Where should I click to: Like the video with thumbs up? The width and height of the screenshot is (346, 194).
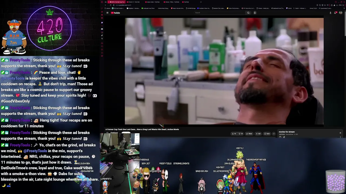[x=234, y=134]
